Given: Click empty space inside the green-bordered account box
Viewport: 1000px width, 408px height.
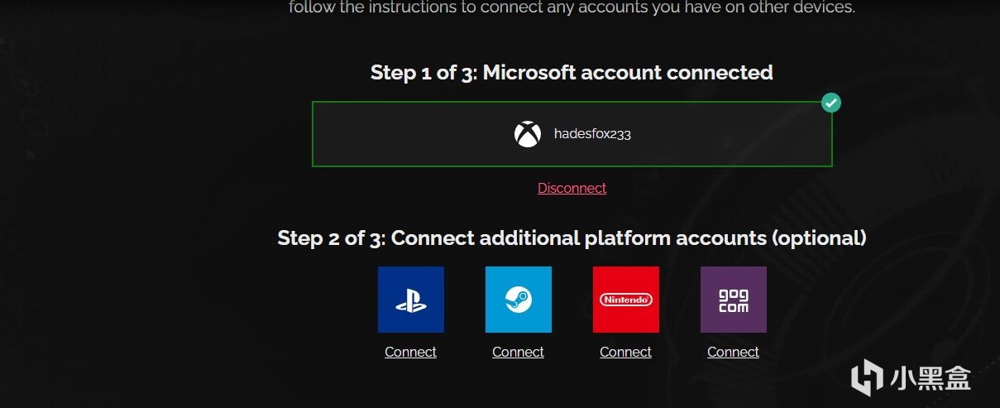Looking at the screenshot, I should [x=728, y=134].
